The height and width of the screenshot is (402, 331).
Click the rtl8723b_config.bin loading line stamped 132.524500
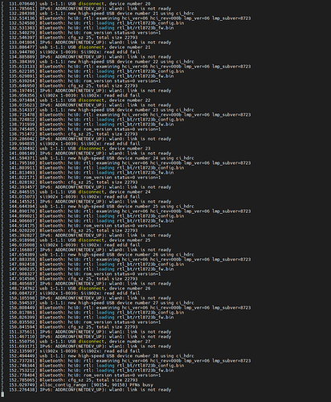[x=92, y=23]
